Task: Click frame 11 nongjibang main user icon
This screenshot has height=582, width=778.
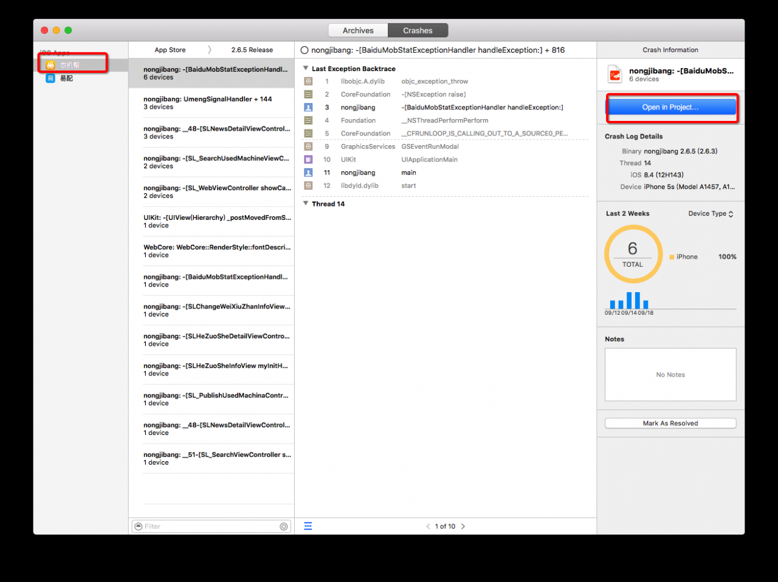Action: coord(308,173)
